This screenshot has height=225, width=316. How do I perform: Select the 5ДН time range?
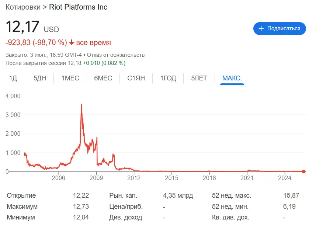click(x=39, y=78)
